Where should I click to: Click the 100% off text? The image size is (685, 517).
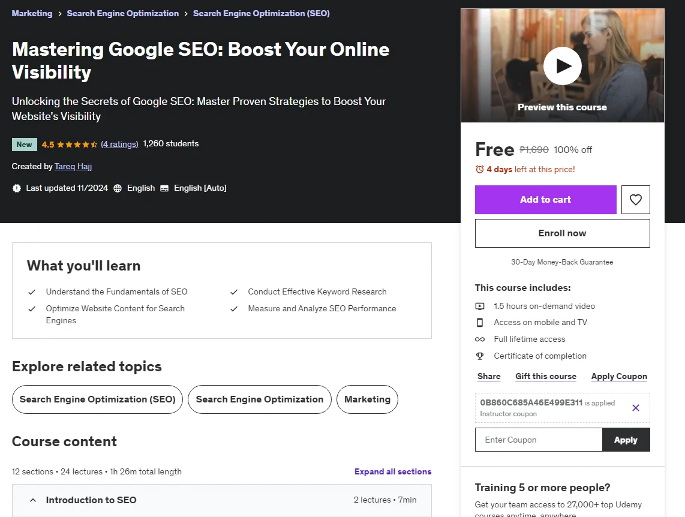click(x=573, y=150)
